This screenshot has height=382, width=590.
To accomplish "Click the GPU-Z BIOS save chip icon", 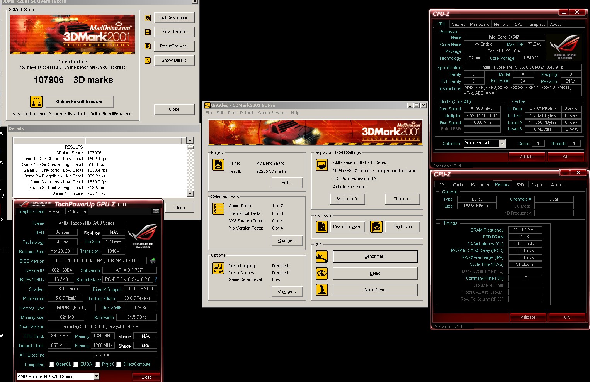I will pos(153,260).
